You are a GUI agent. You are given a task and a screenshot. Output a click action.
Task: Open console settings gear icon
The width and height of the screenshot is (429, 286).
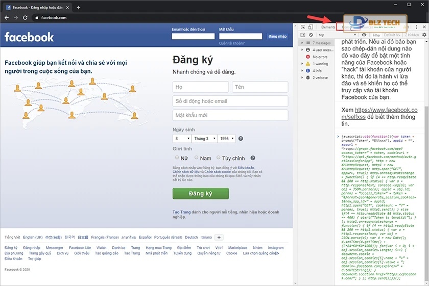(x=424, y=35)
